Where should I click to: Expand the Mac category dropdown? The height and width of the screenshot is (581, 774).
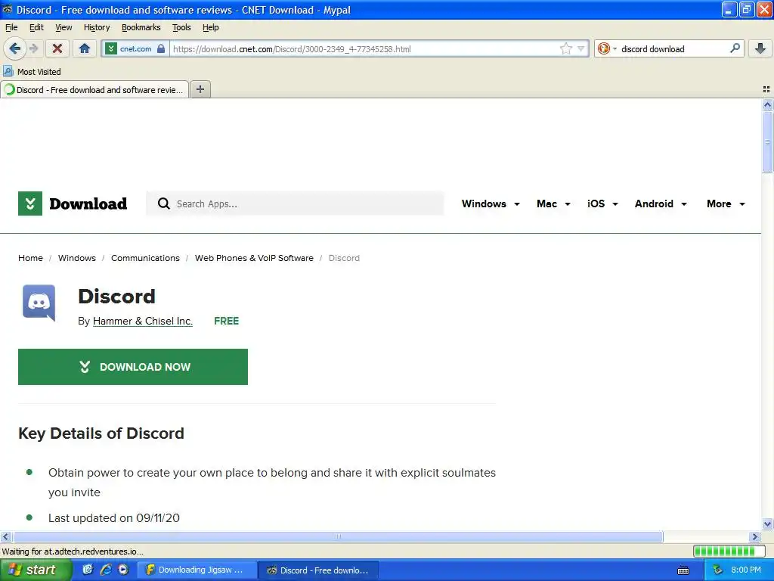click(x=553, y=204)
